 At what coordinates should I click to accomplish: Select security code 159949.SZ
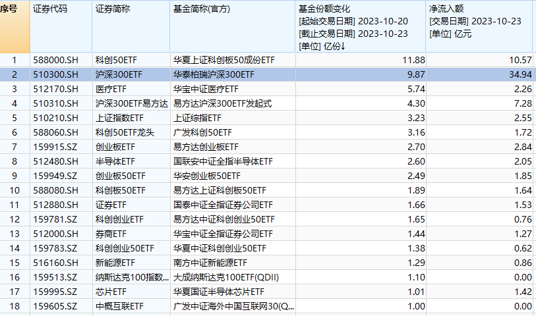coord(55,176)
